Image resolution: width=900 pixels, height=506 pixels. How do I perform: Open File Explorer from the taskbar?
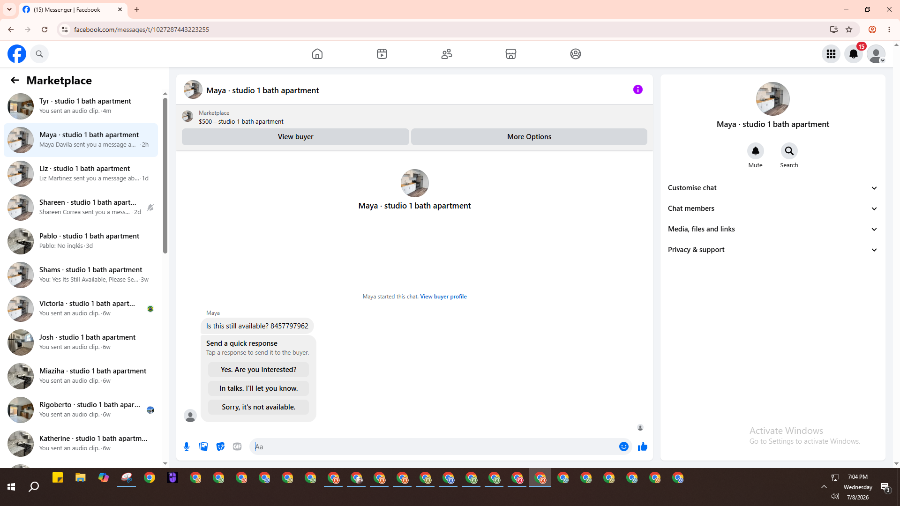(x=81, y=478)
